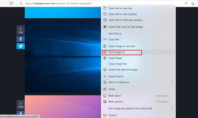Expand Add to Collections submenu arrow

coord(172,82)
